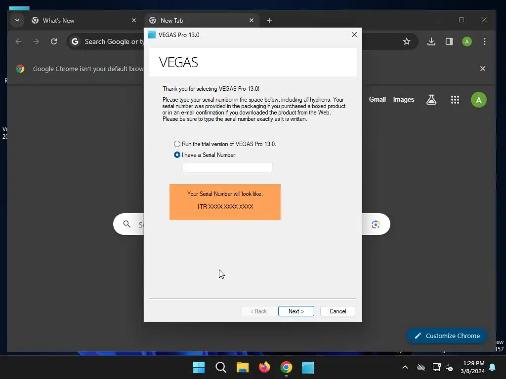Click the VEGAS installer taskbar icon
The height and width of the screenshot is (379, 506).
(x=308, y=367)
